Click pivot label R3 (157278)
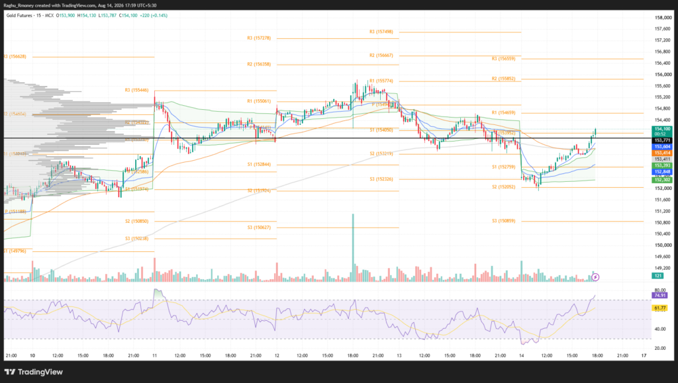 point(259,38)
